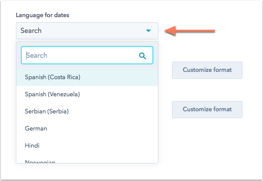Click the magnifying glass search icon

(x=142, y=56)
